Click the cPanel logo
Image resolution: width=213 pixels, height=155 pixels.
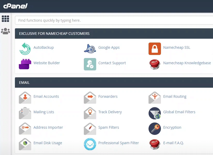pos(15,6)
